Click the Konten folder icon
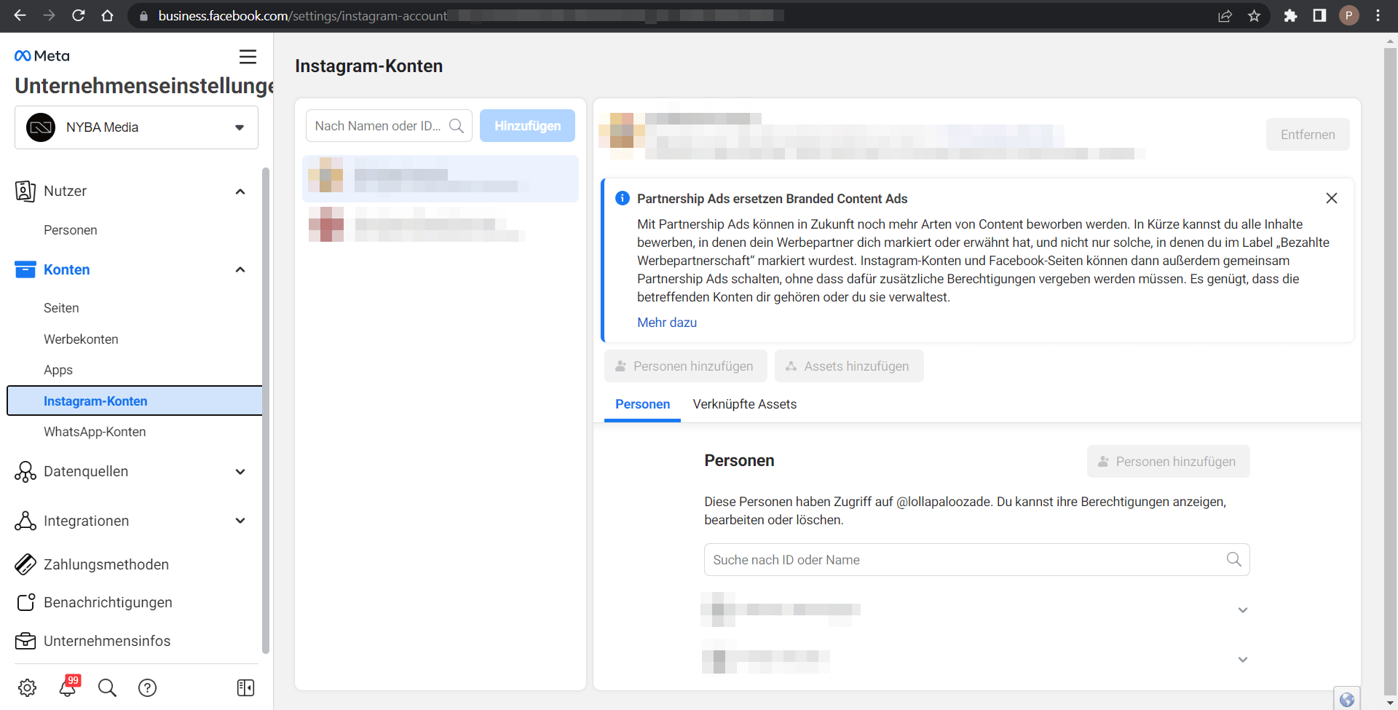The height and width of the screenshot is (710, 1398). point(25,269)
